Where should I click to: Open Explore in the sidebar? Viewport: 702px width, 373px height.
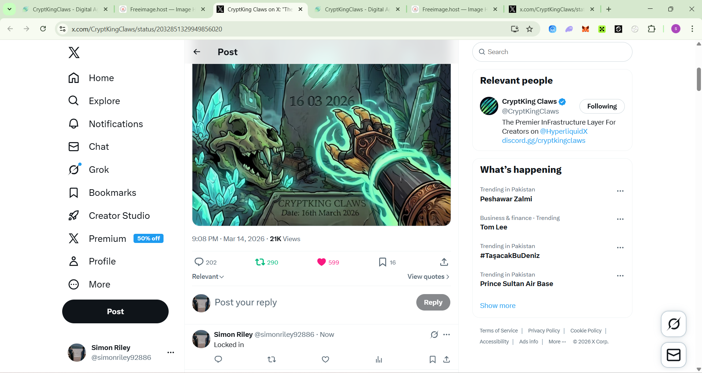[x=94, y=101]
